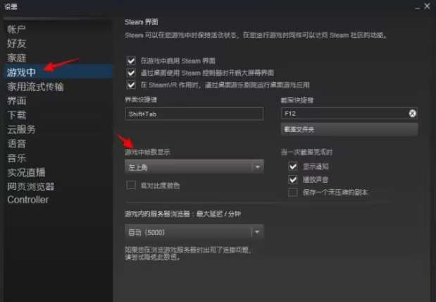
Task: Go to the 下载 settings page
Action: point(16,115)
